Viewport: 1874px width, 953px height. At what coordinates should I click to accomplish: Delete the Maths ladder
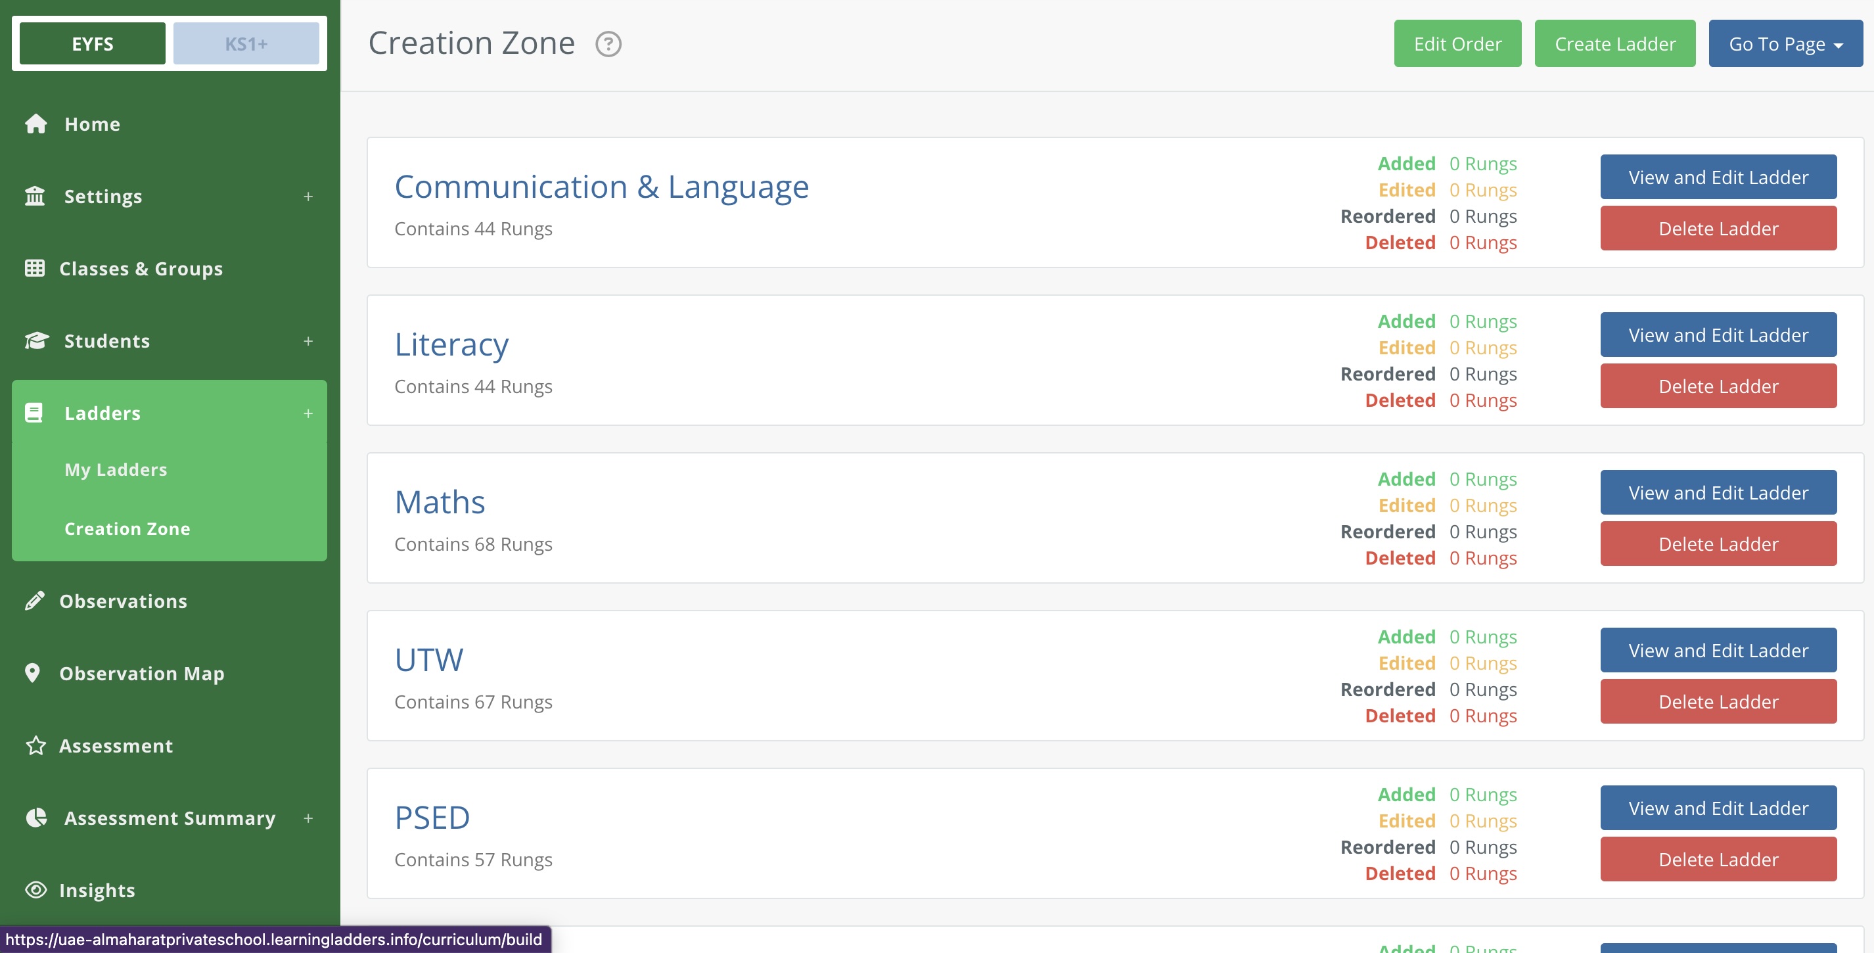click(x=1718, y=544)
